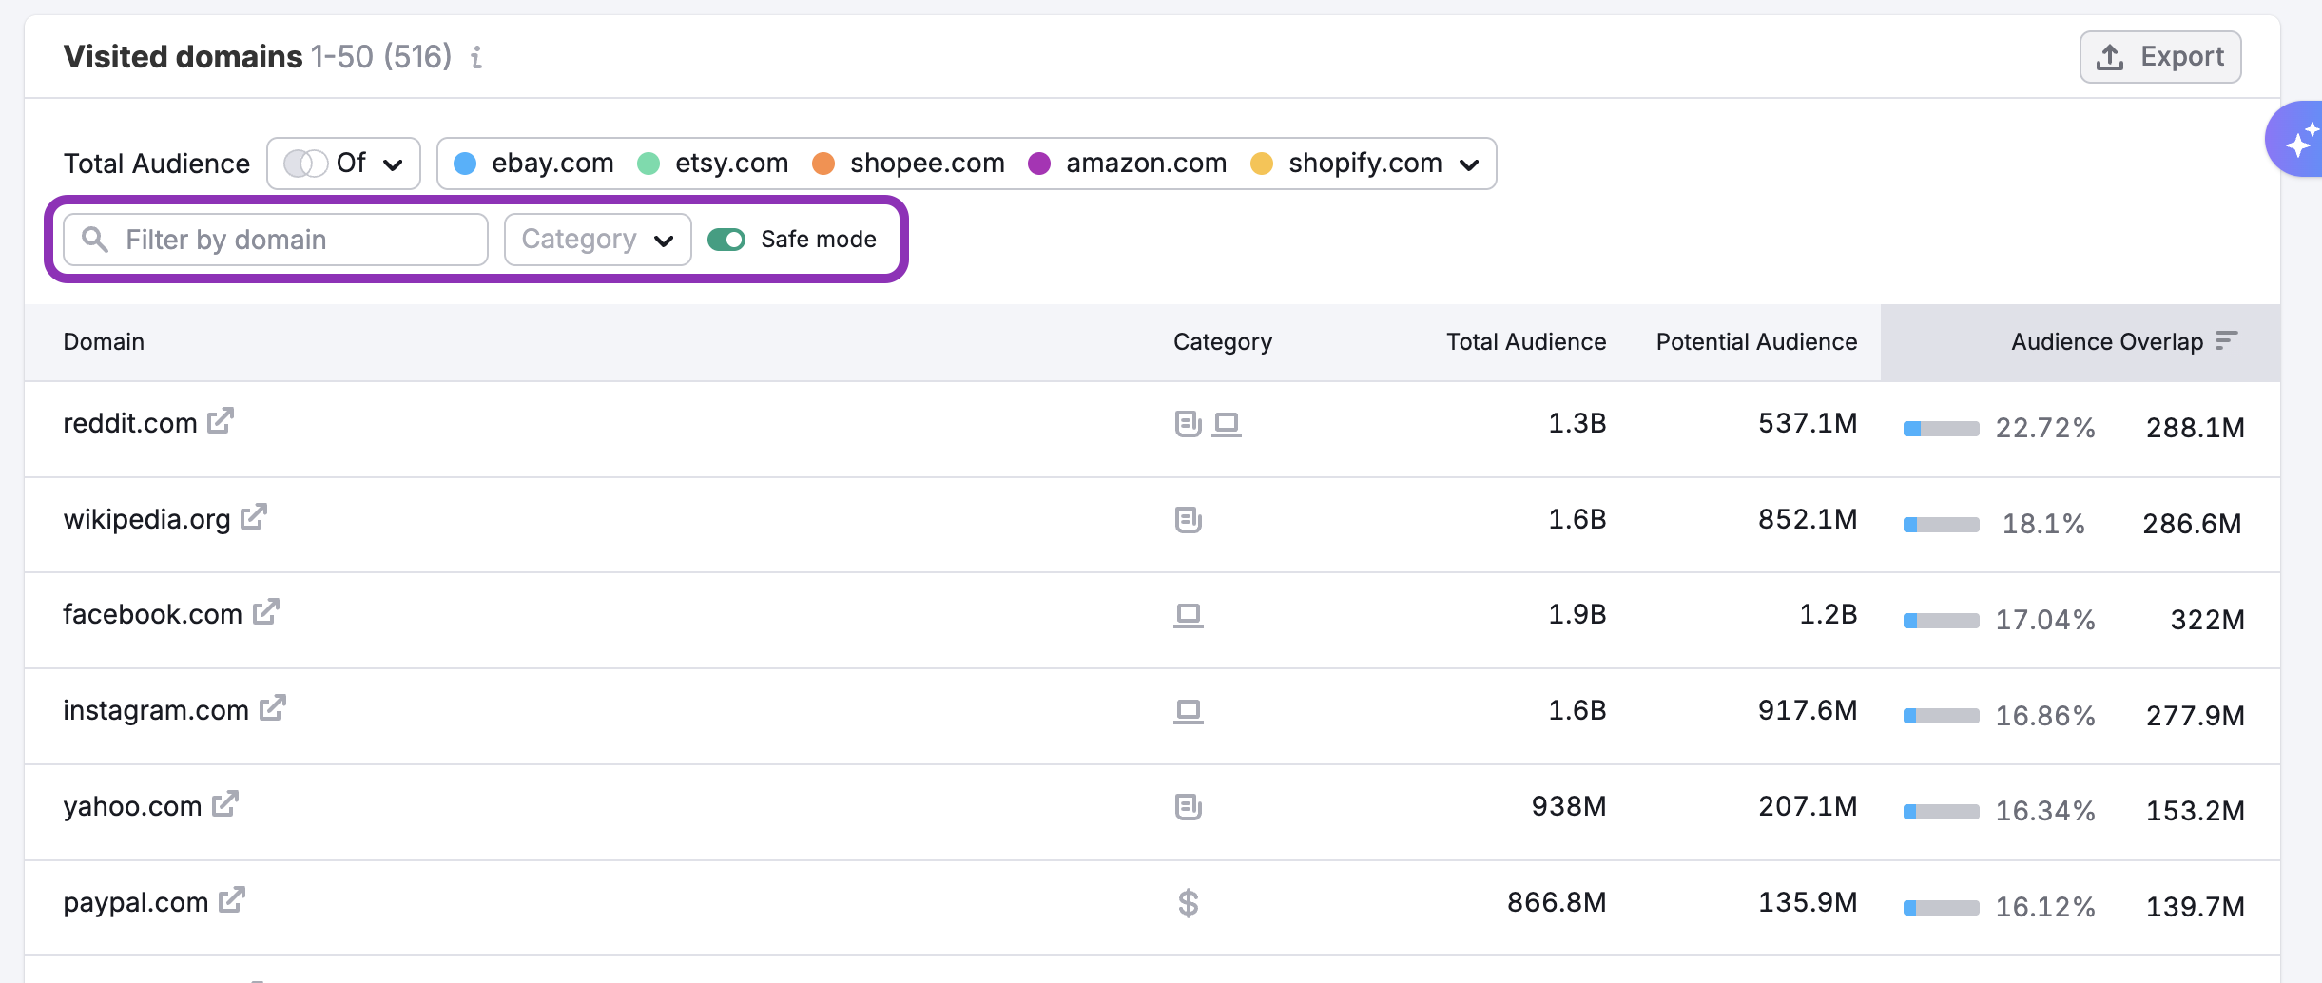Open the AI assistant sparkle icon on the right
This screenshot has height=983, width=2322.
(x=2300, y=139)
